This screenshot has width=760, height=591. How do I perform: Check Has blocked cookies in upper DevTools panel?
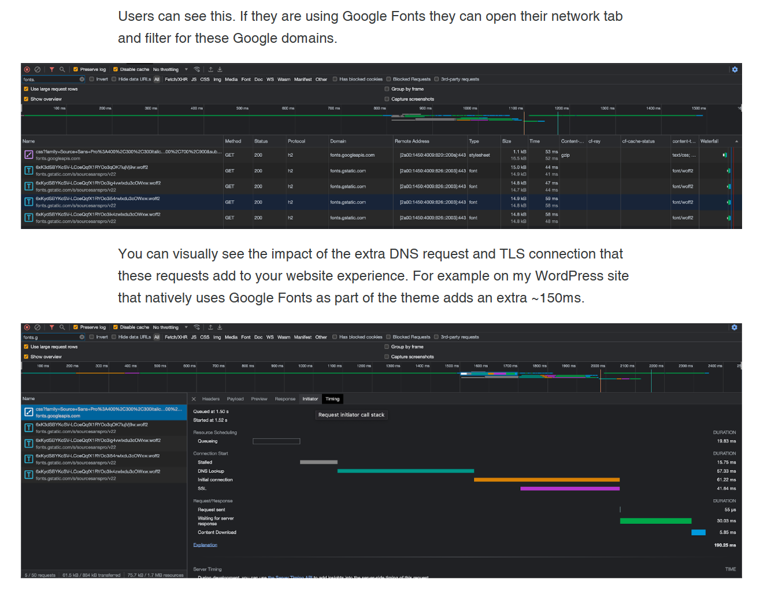pos(335,79)
